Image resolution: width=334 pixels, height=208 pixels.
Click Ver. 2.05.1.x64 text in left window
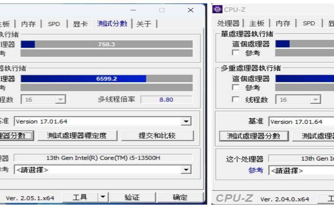coord(30,198)
